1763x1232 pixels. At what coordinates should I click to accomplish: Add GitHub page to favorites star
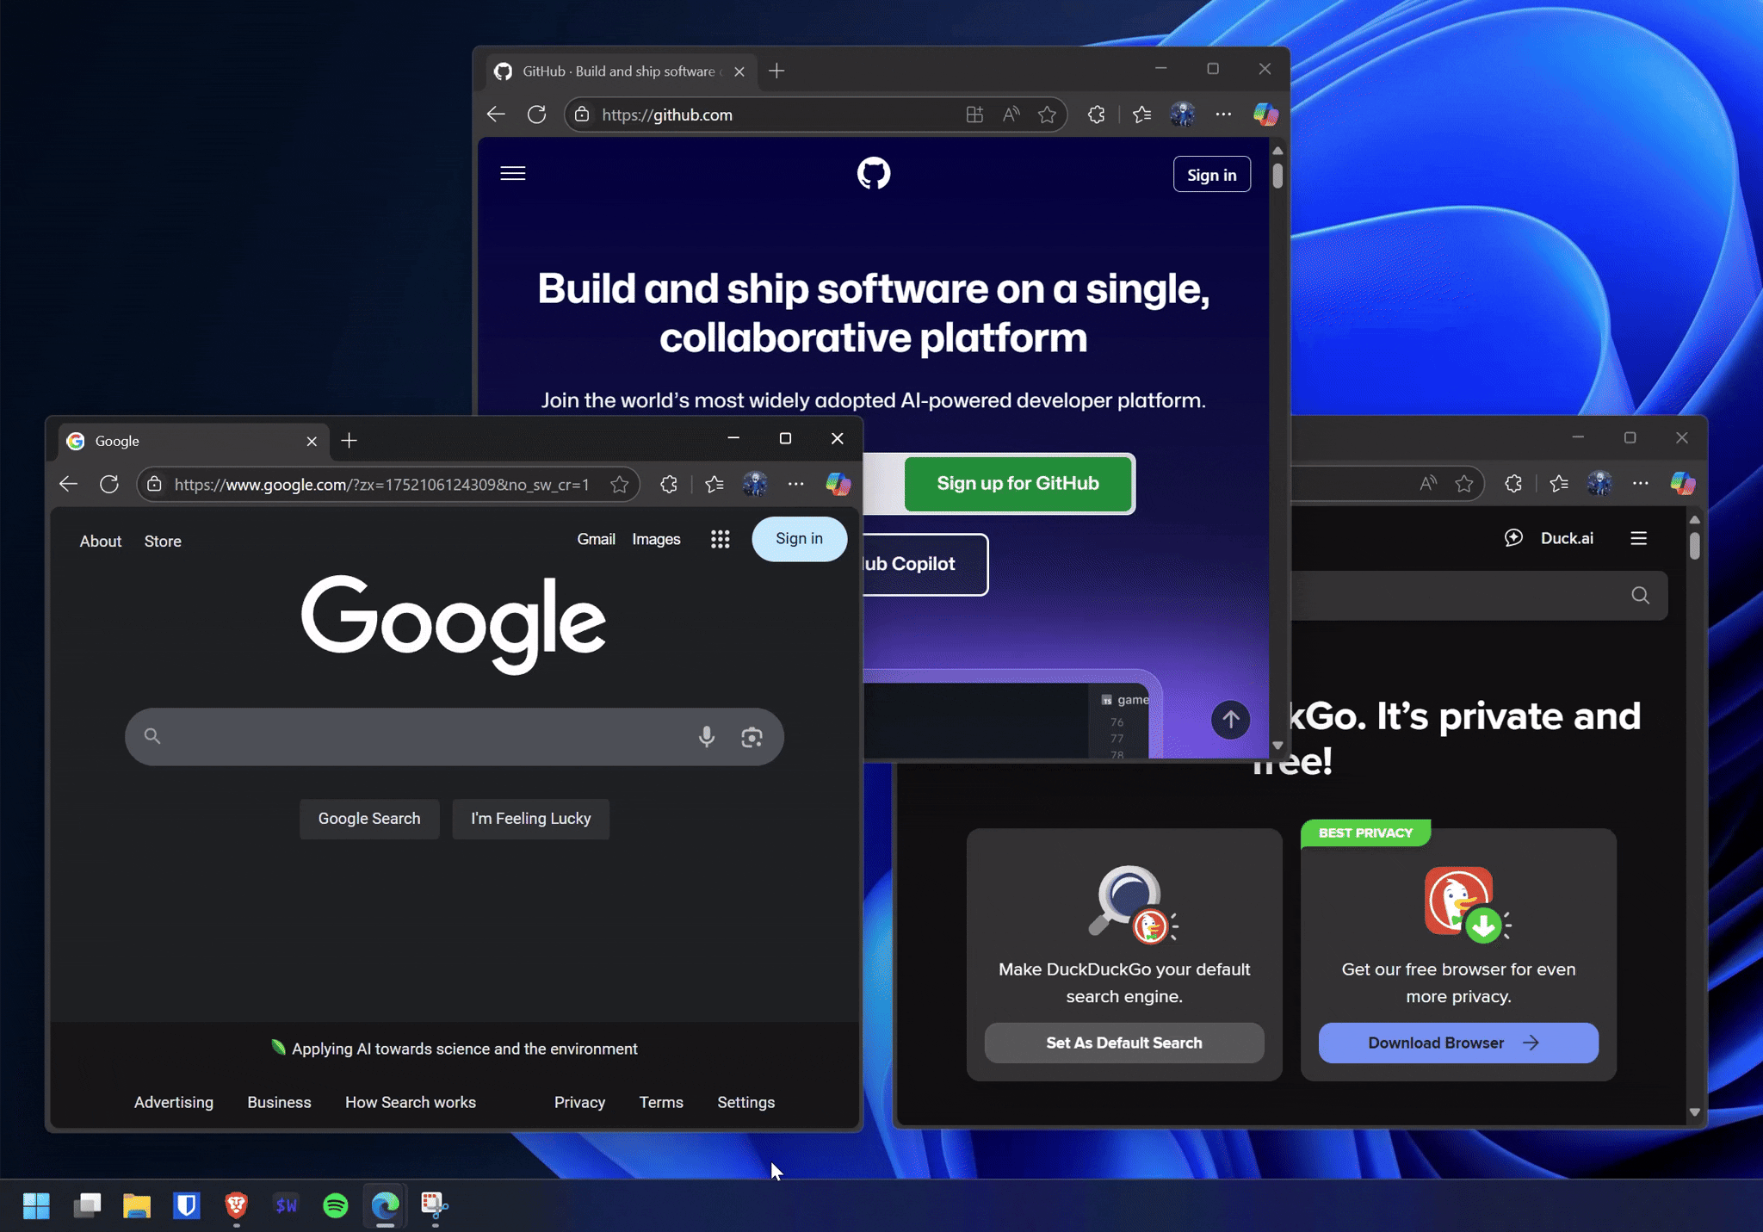[x=1047, y=115]
